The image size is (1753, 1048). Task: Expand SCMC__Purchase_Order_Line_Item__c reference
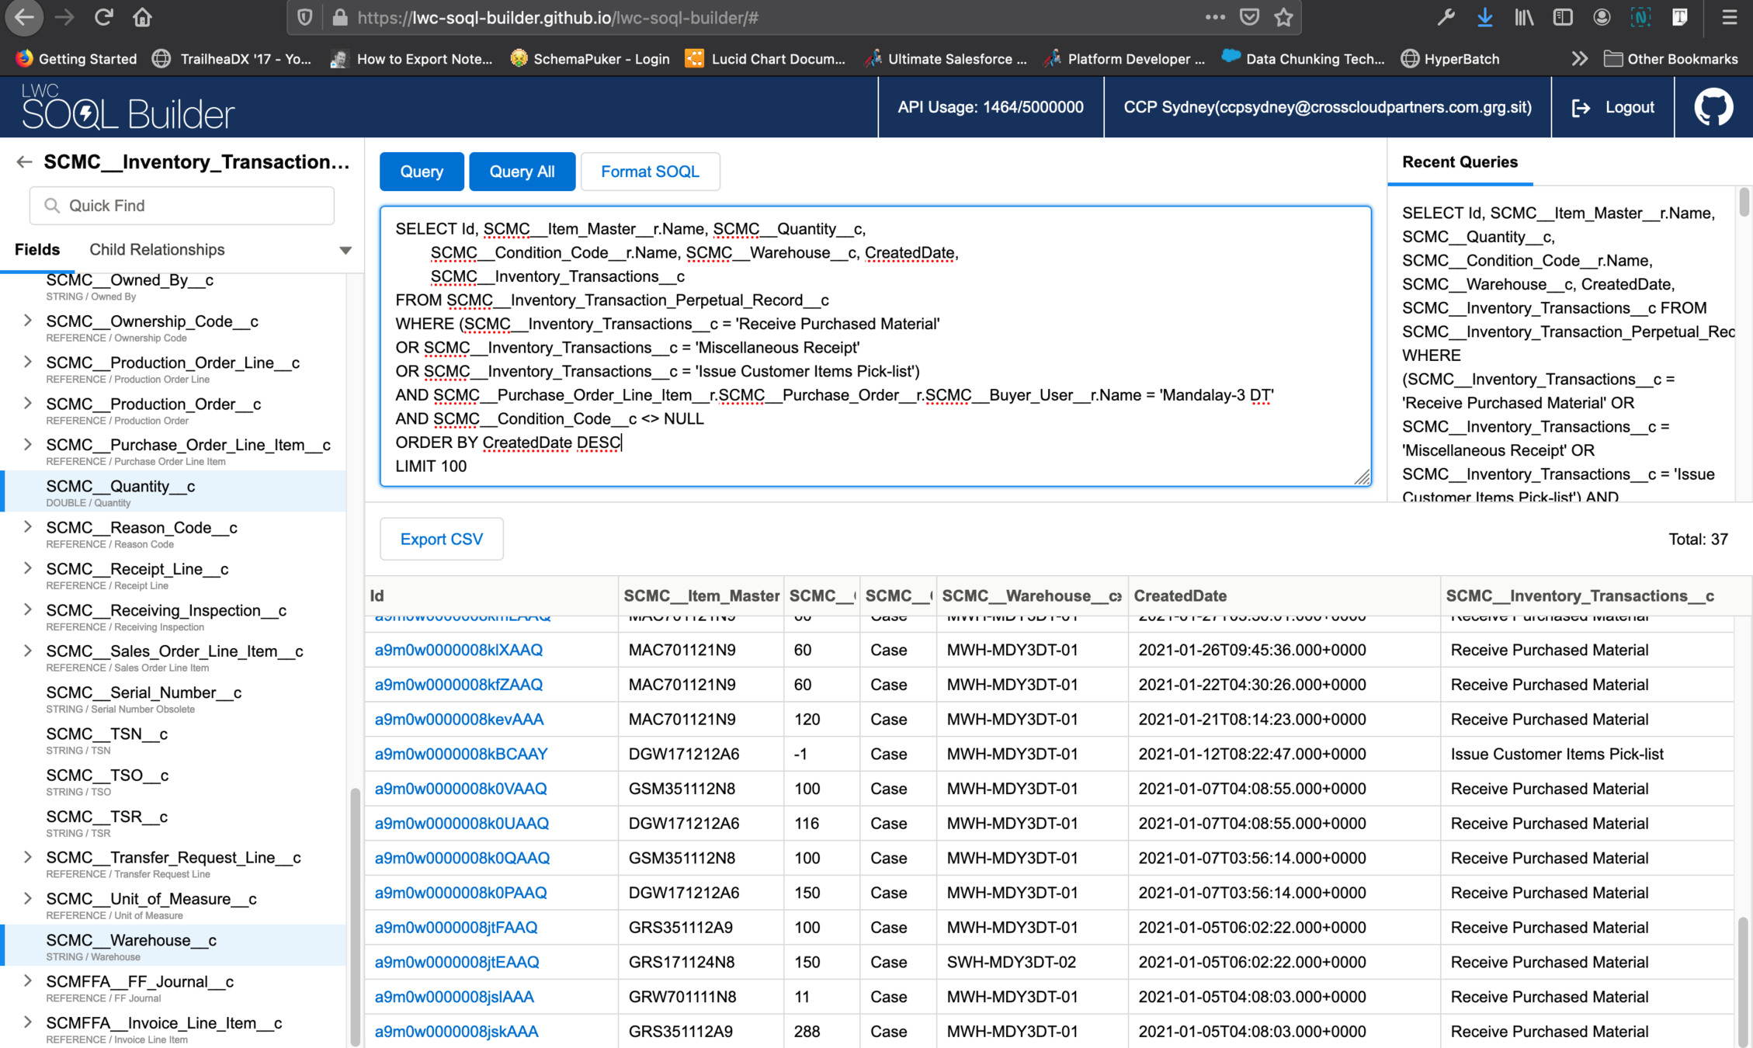click(x=28, y=445)
